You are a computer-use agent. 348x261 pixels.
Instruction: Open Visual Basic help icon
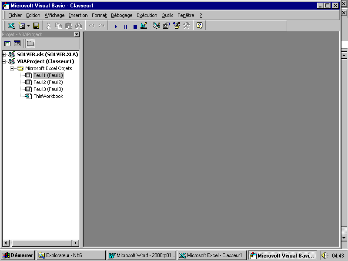(200, 26)
